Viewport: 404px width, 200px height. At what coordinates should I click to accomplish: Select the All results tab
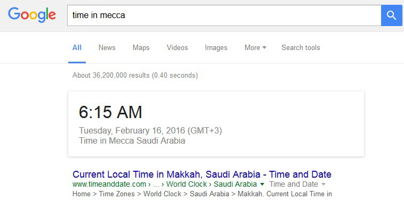77,47
